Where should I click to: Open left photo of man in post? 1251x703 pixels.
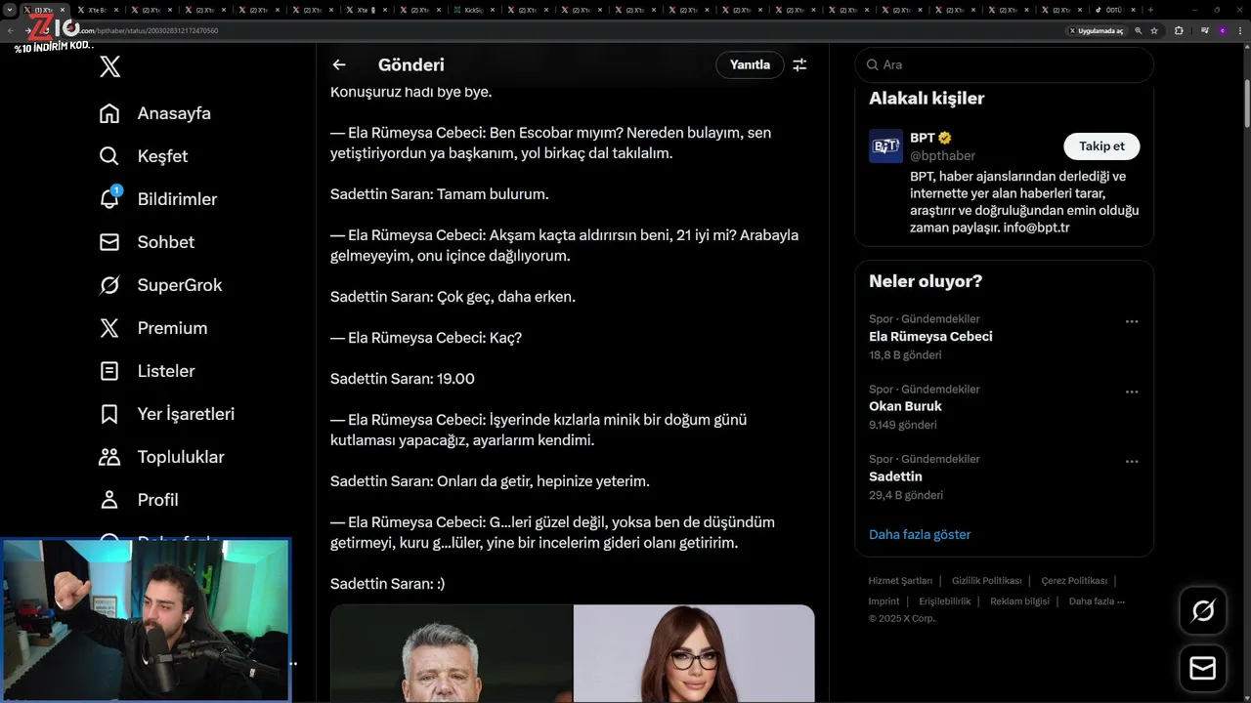452,653
